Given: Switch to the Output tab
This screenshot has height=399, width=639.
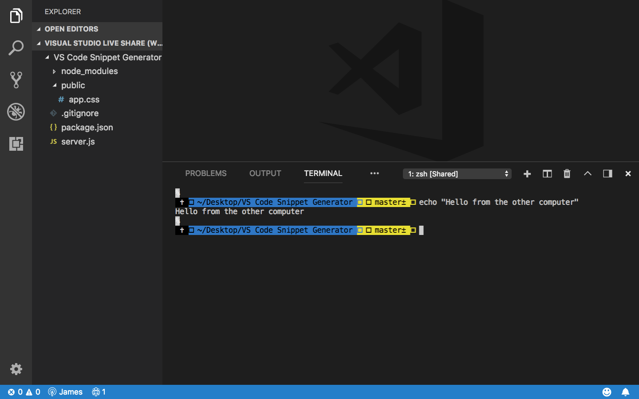Looking at the screenshot, I should click(x=265, y=173).
